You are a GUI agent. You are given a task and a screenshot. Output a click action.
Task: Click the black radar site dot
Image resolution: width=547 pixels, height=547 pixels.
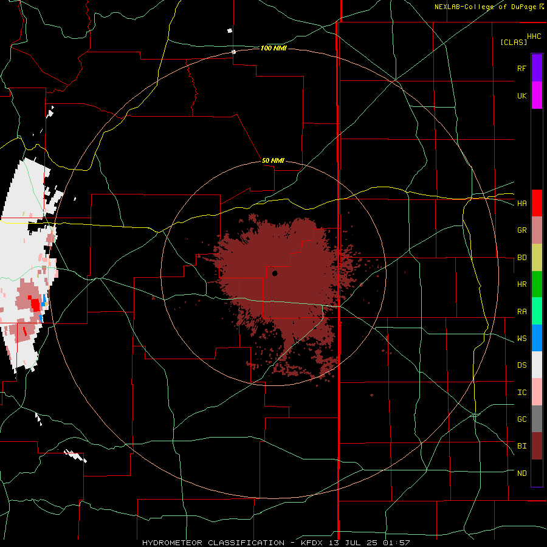(x=275, y=273)
